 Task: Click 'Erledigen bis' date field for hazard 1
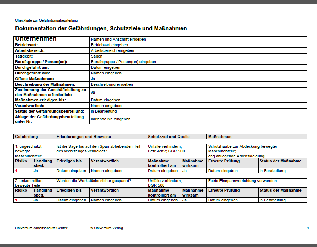[72, 171]
